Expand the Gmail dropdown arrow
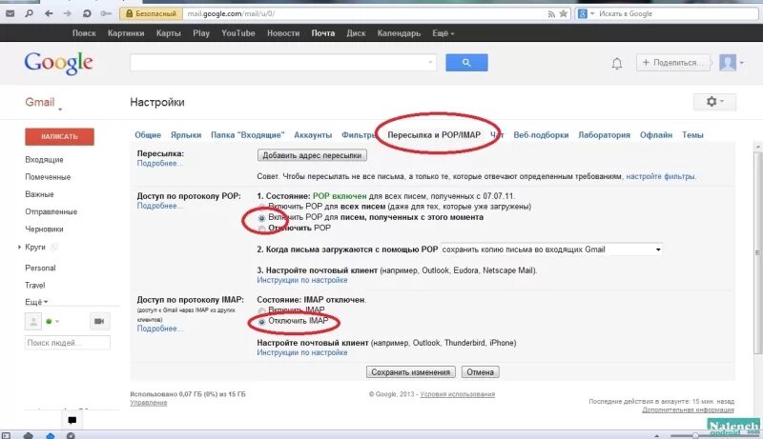This screenshot has height=439, width=763. click(60, 110)
